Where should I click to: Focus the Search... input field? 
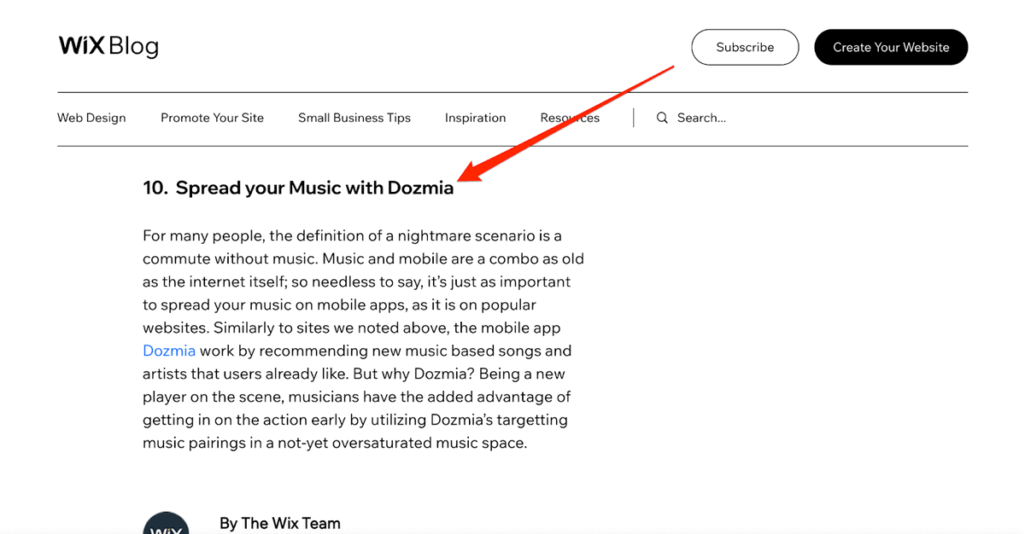(701, 118)
